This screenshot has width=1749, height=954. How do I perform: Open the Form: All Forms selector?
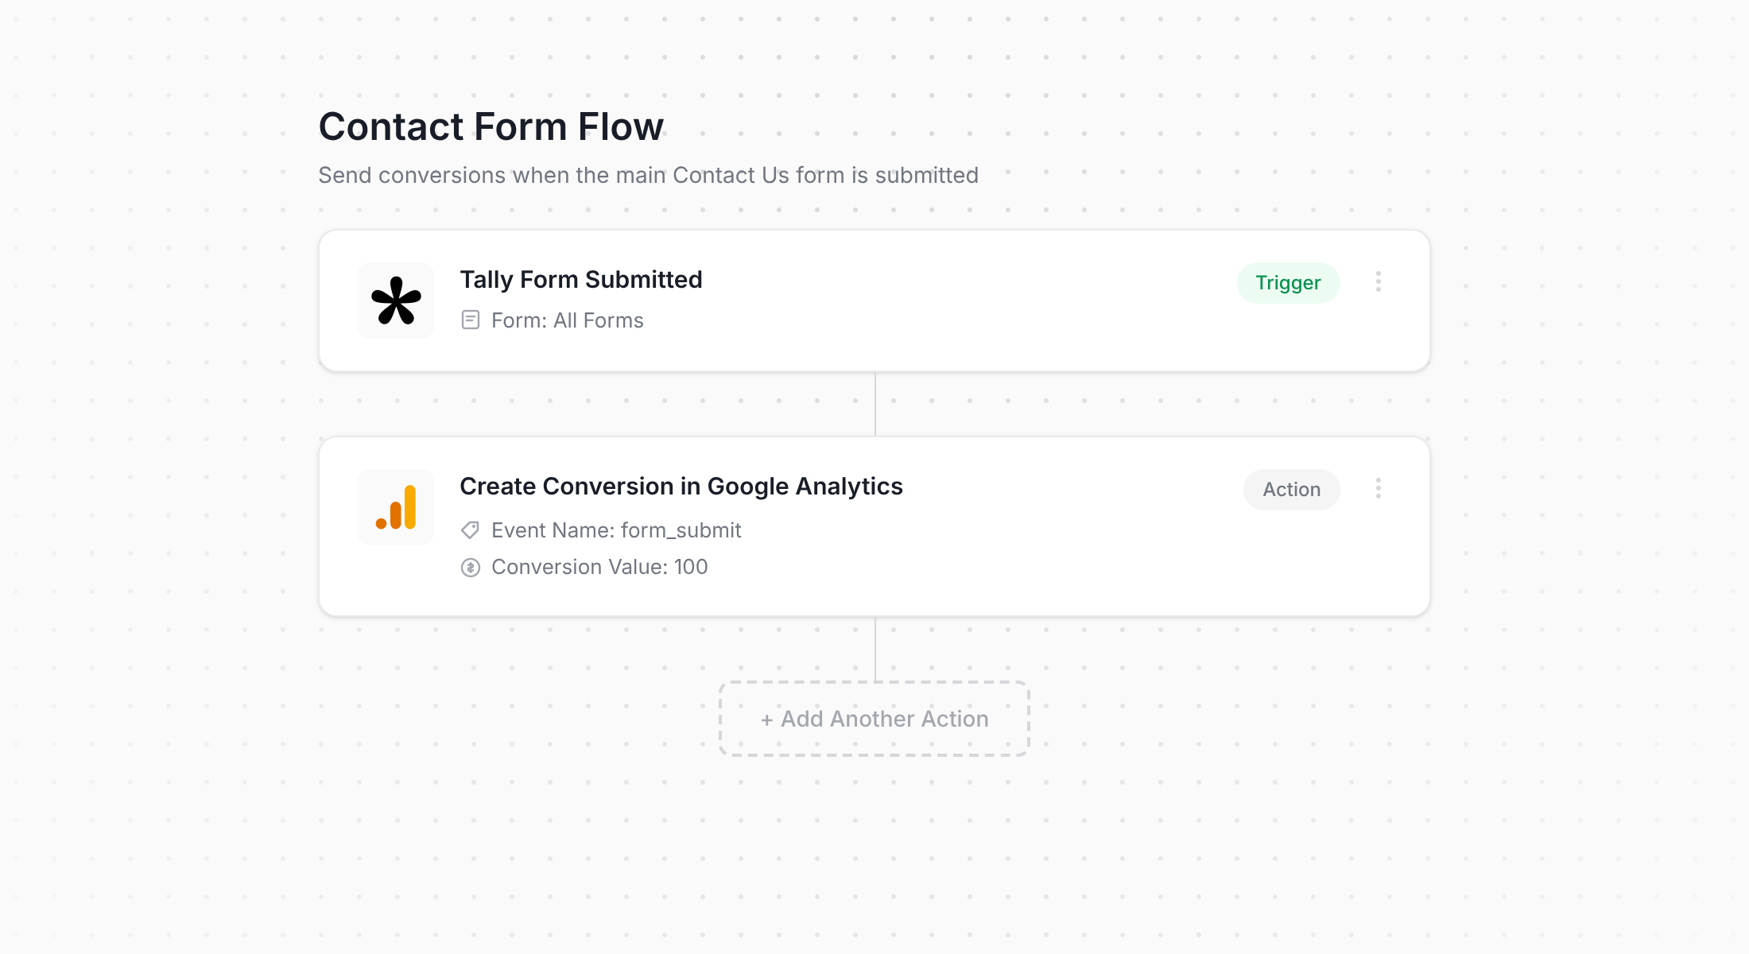tap(566, 320)
